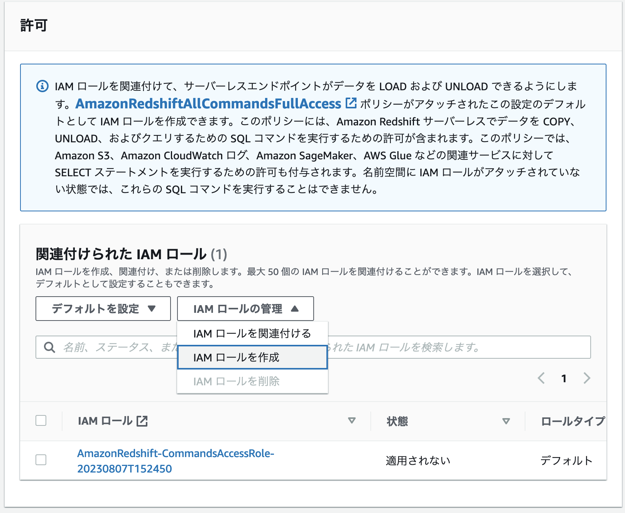Sort by IAM ロール column triangle icon
This screenshot has height=513, width=625.
coord(351,420)
